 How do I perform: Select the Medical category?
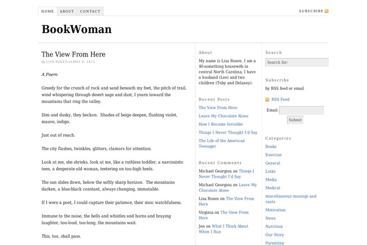pos(273,188)
